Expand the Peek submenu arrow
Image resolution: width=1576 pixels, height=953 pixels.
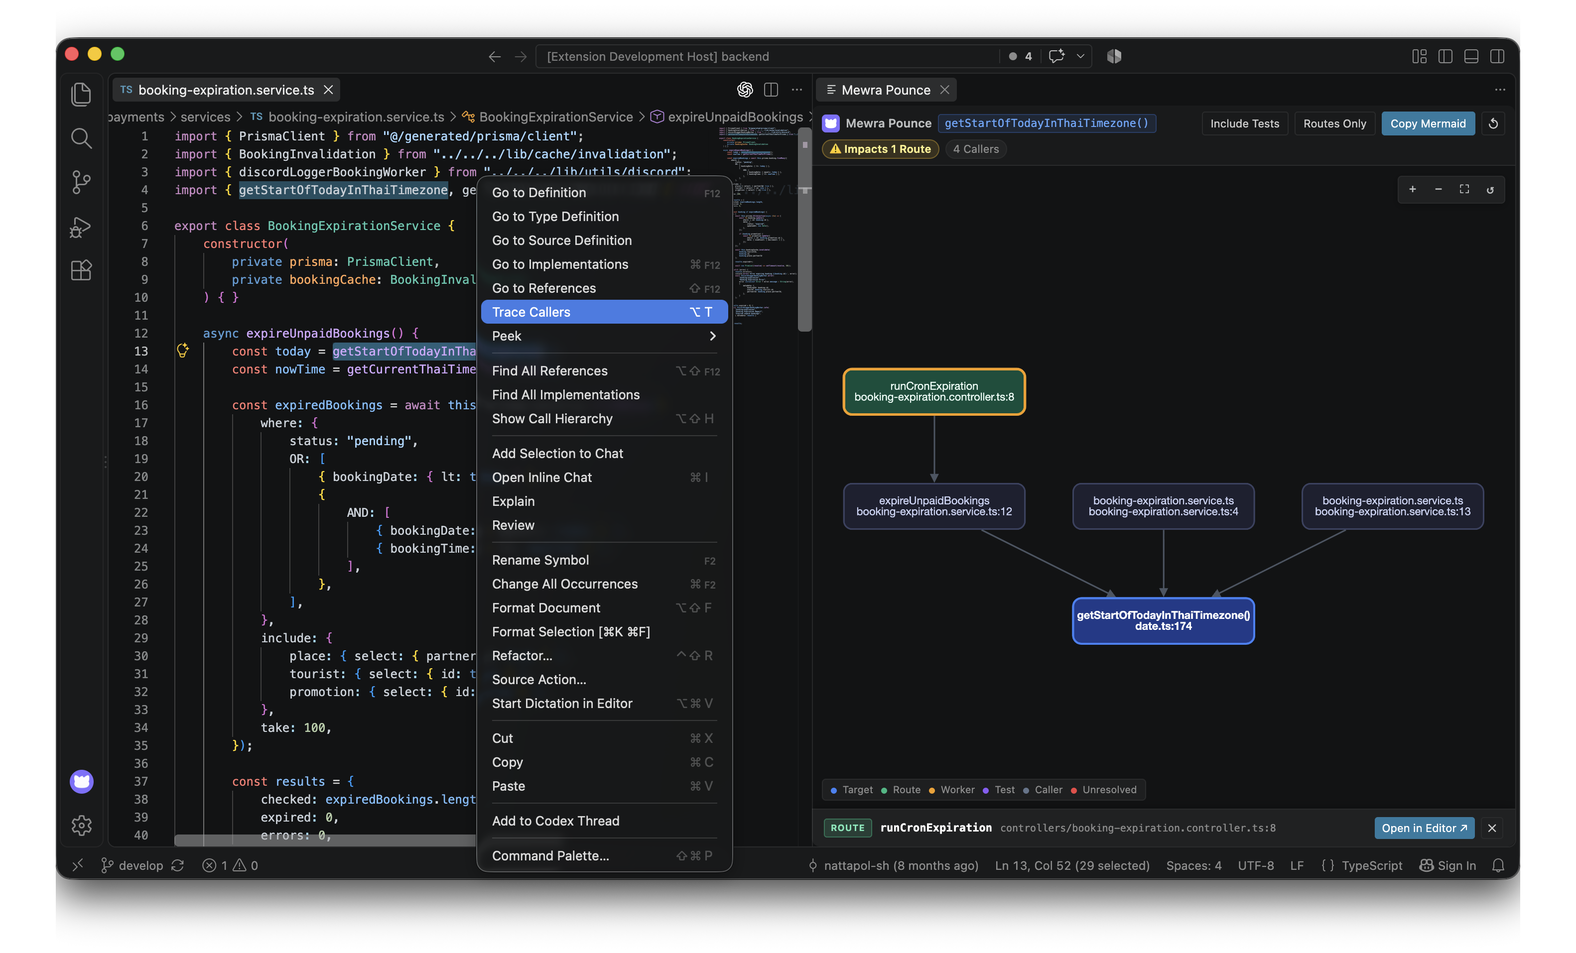(712, 336)
